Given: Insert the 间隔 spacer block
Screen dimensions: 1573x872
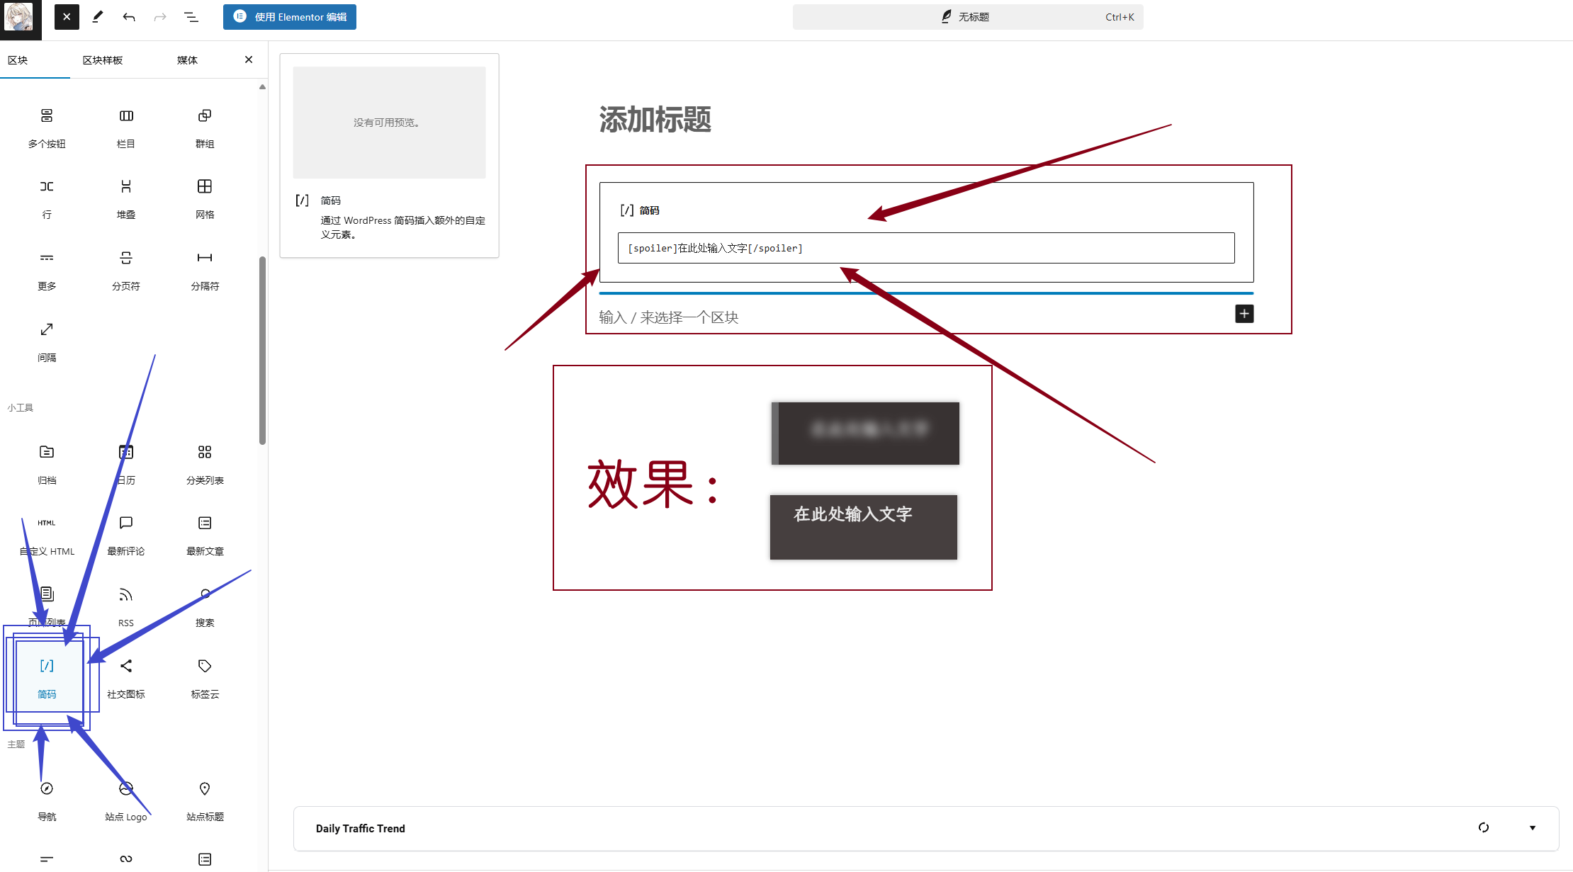Looking at the screenshot, I should coord(47,342).
